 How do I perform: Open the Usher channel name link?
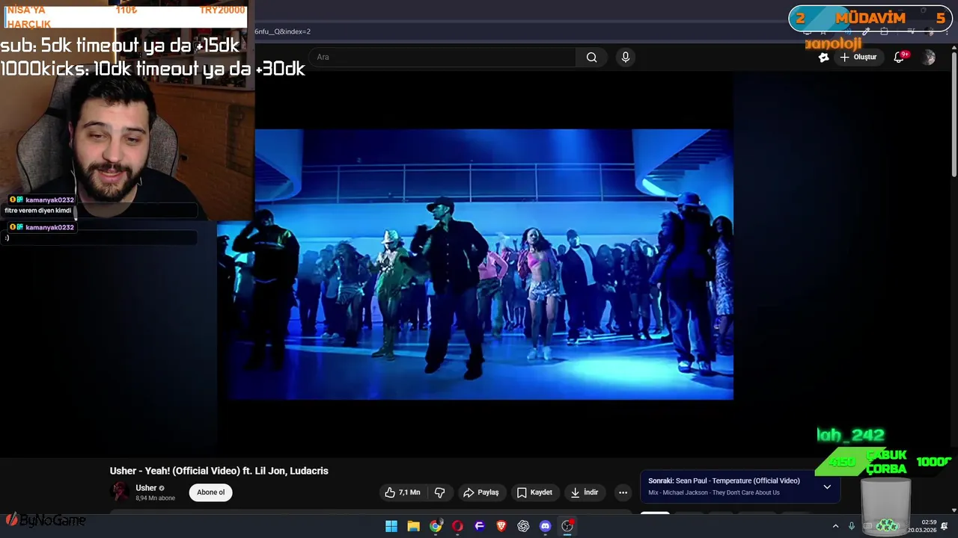tap(146, 488)
